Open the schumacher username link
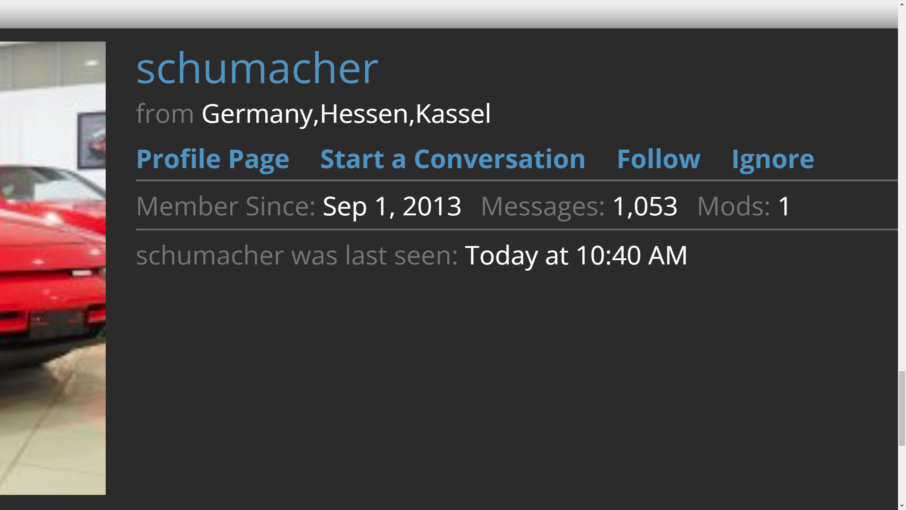This screenshot has height=510, width=906. click(x=257, y=69)
